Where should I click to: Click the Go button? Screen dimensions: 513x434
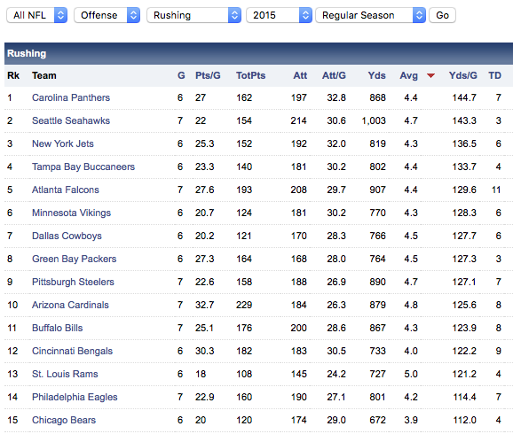point(442,15)
